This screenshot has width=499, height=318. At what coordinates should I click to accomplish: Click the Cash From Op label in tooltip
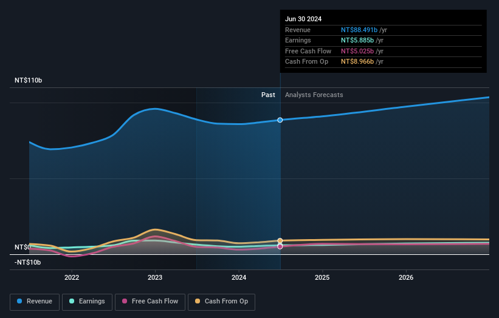coord(306,62)
